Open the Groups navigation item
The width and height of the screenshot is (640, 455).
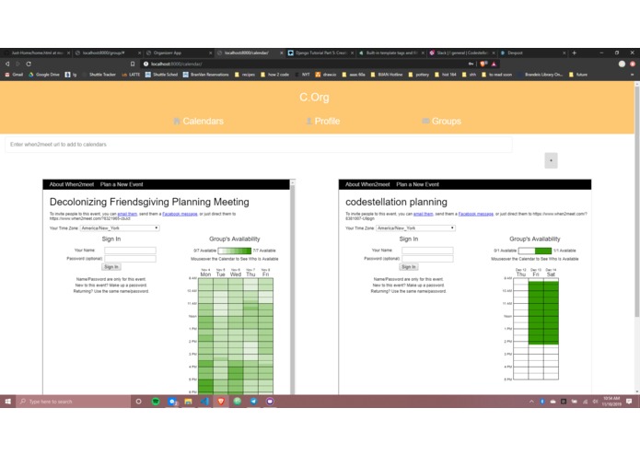click(x=442, y=122)
